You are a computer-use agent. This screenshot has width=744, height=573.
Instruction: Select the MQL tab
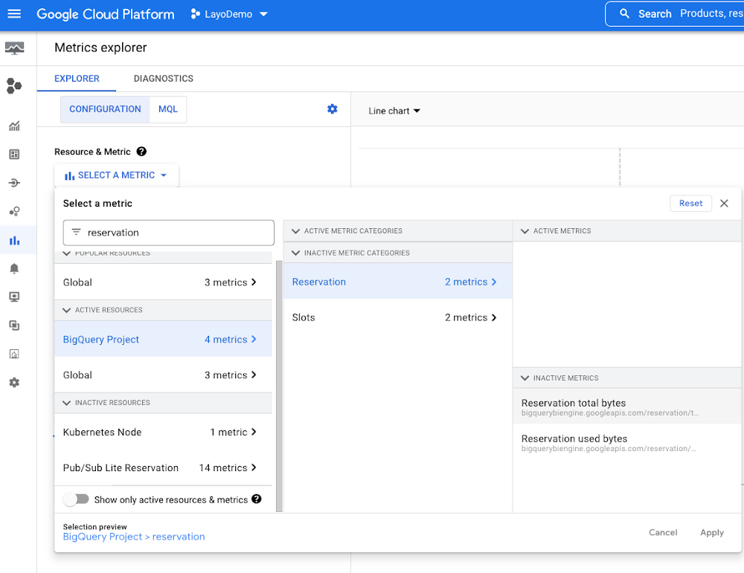pos(168,109)
